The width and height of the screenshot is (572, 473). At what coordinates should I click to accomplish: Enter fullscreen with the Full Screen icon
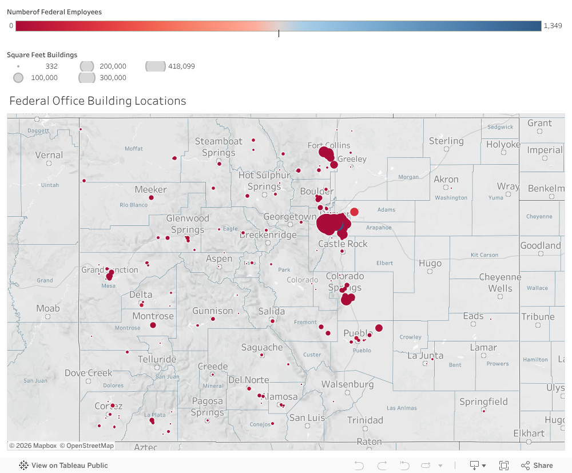click(504, 466)
